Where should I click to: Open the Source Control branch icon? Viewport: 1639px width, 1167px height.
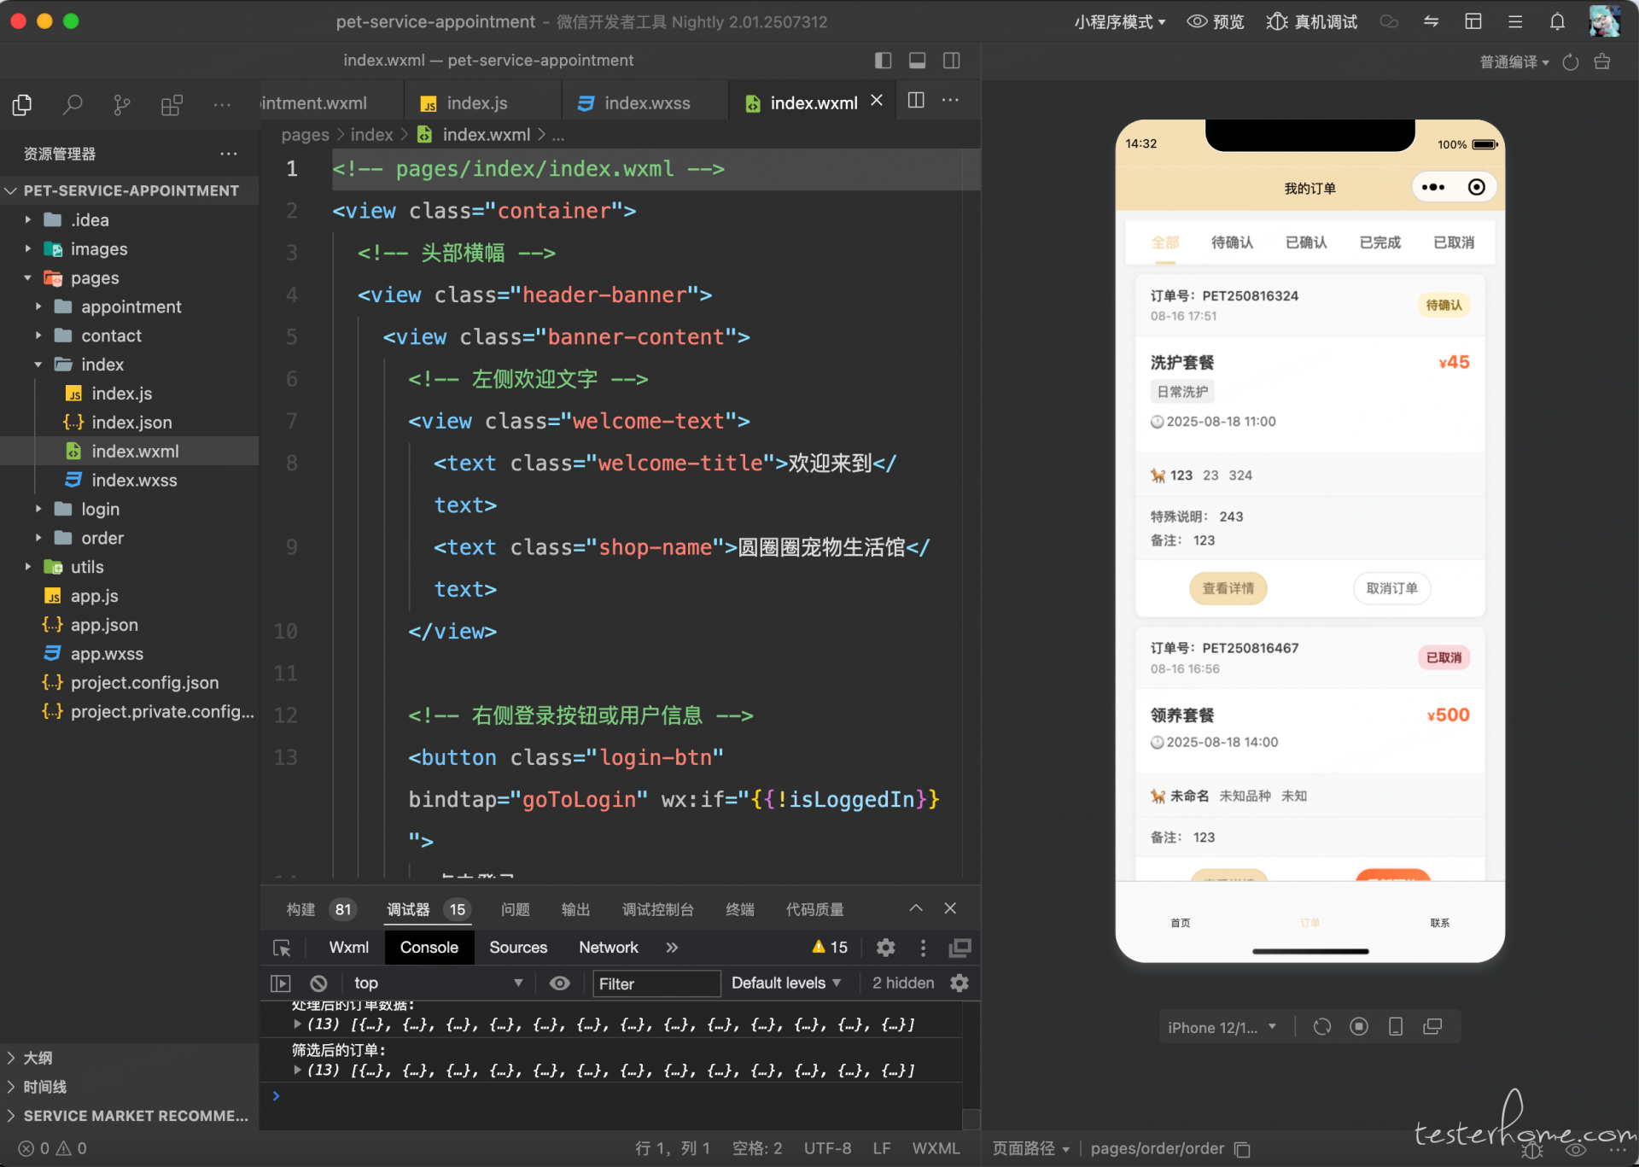[x=122, y=104]
